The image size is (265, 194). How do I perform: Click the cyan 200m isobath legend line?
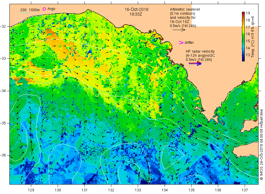tap(24, 13)
